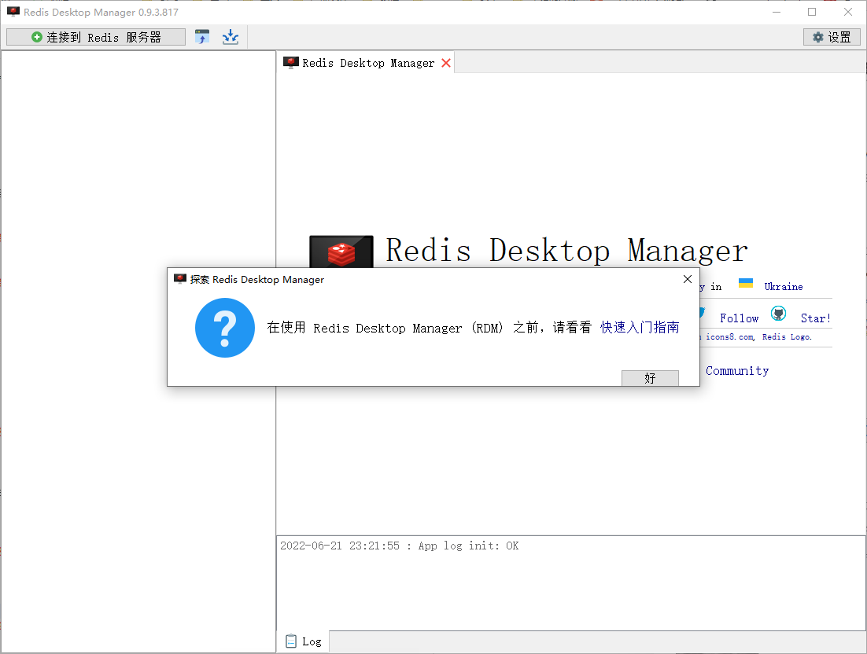Open the Redis Logo link
867x654 pixels.
787,336
